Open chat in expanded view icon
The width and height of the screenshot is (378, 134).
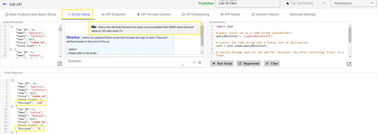point(199,62)
